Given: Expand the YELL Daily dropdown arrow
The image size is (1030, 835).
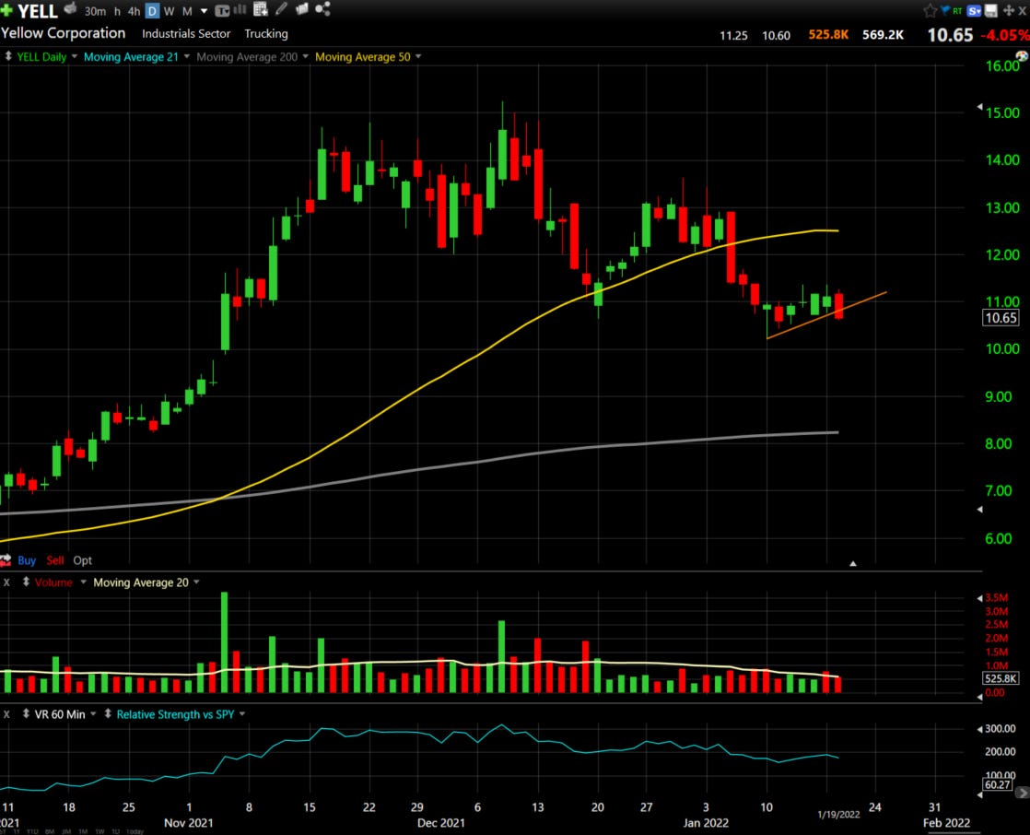Looking at the screenshot, I should tap(75, 56).
